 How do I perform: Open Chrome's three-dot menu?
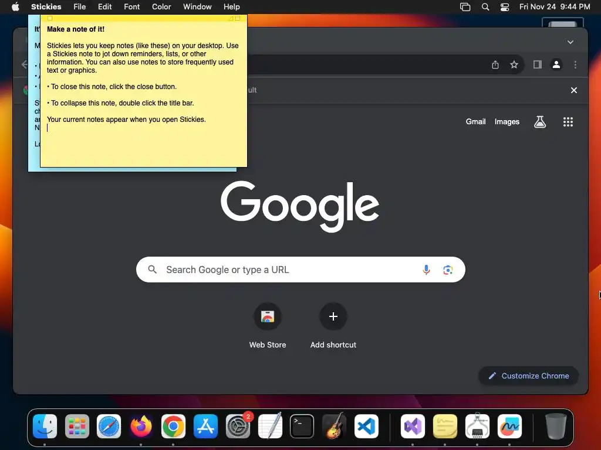[x=575, y=64]
